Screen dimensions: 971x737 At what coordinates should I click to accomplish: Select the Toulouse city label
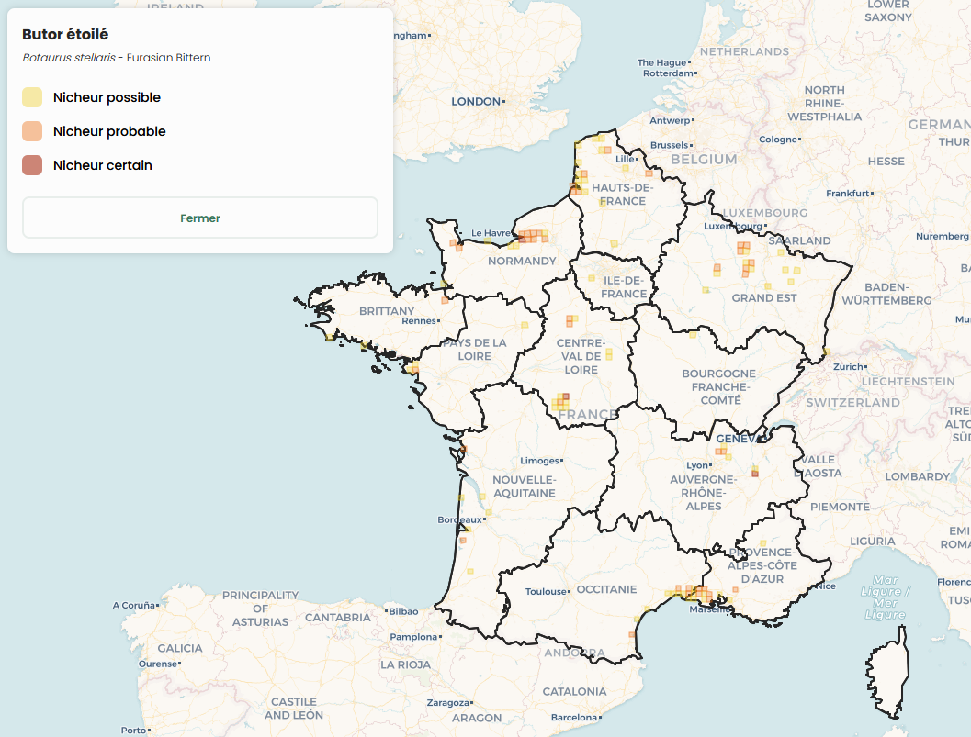546,592
